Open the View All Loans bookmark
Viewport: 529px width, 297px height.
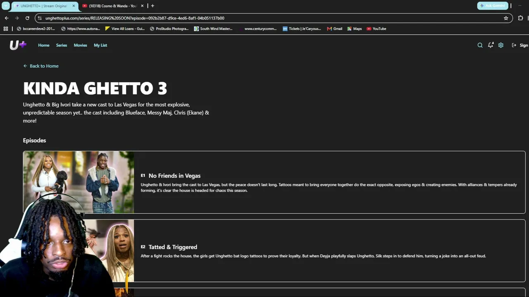pos(125,29)
